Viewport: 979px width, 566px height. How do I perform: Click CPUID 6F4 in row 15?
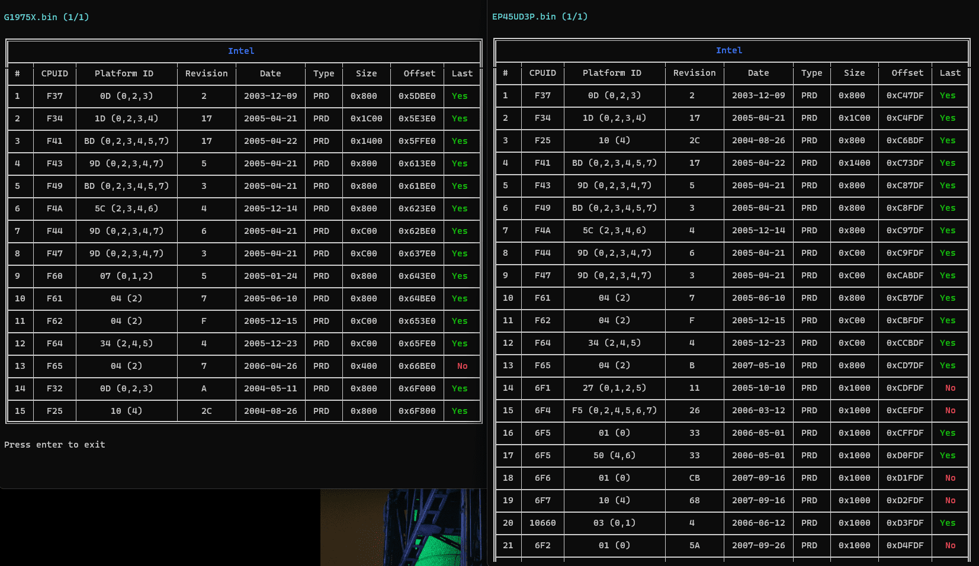(x=543, y=410)
